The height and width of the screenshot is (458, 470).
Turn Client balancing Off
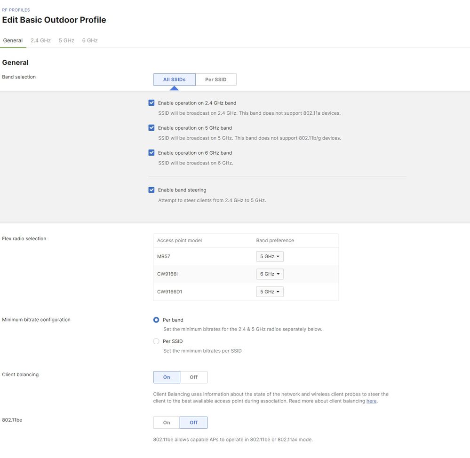coord(193,377)
